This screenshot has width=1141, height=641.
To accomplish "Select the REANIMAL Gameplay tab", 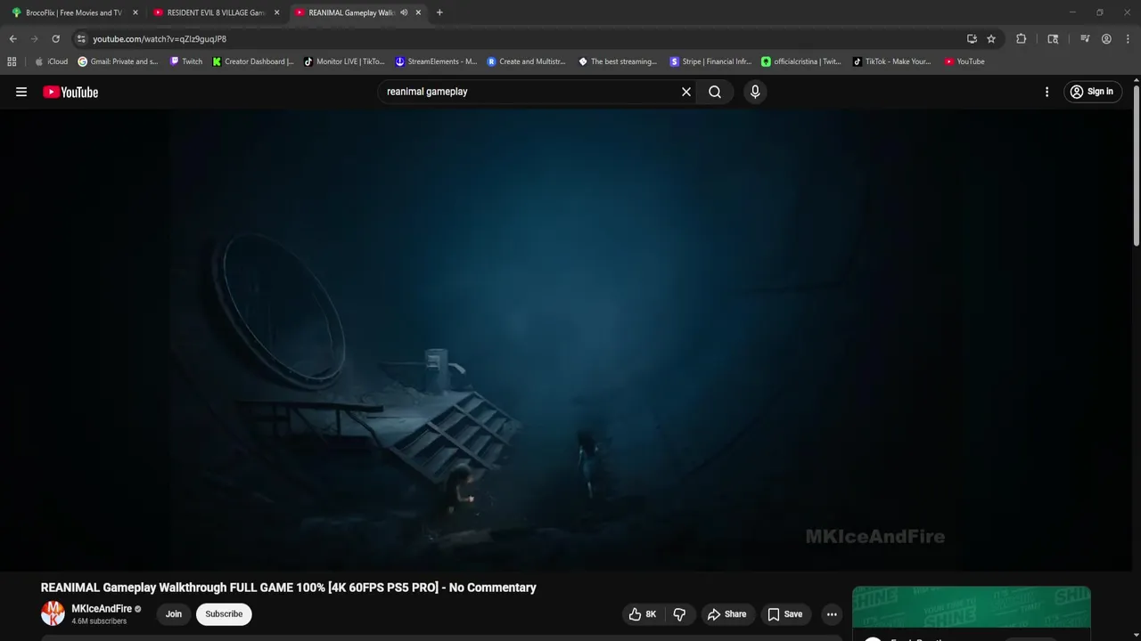I will (x=349, y=12).
